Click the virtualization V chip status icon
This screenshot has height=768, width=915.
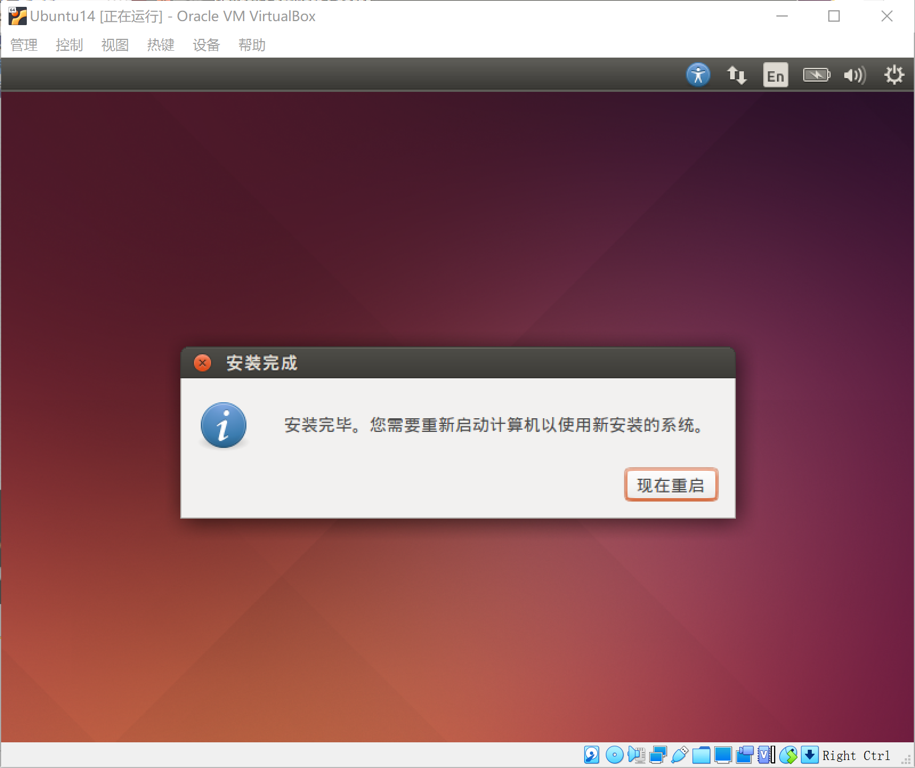tap(766, 755)
